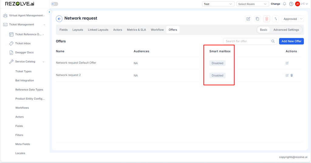Image resolution: width=311 pixels, height=163 pixels.
Task: Click the search magnifier icon in offer search
Action: [x=273, y=41]
